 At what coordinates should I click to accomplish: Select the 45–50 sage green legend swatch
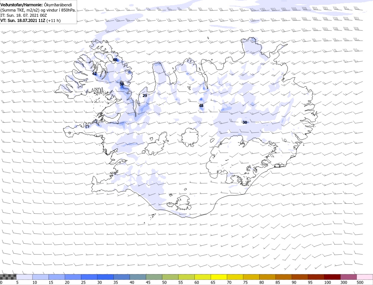(x=154, y=277)
